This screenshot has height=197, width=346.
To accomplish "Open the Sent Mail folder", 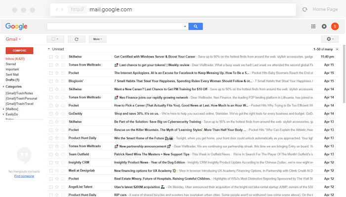I will (12, 74).
